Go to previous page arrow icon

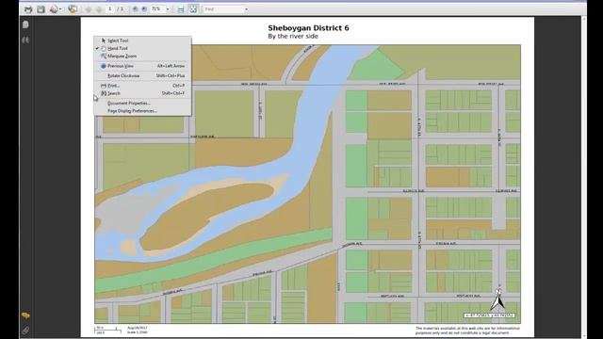89,8
